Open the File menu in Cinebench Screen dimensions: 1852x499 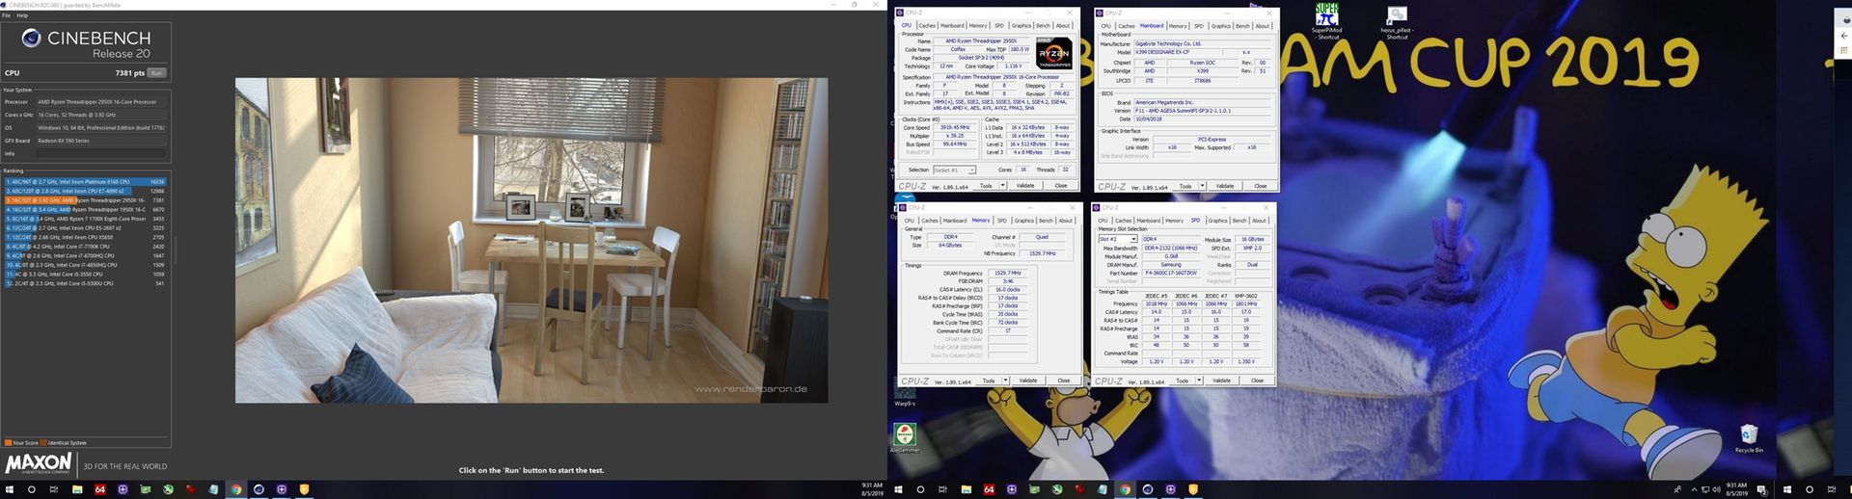tap(7, 15)
